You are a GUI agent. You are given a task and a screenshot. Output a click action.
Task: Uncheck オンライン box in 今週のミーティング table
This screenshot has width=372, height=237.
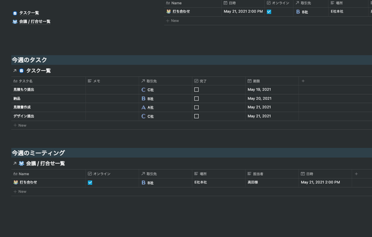(x=90, y=182)
